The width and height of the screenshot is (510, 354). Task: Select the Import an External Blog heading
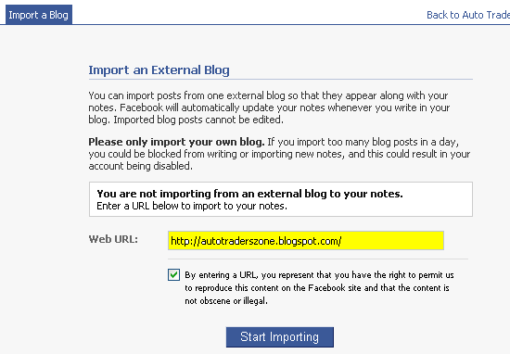pos(159,70)
